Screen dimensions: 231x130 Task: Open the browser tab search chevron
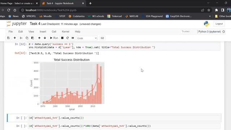[208, 3]
